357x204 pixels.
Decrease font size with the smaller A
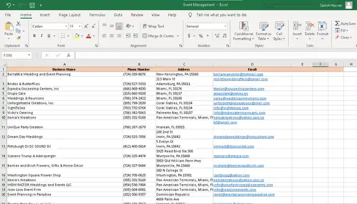click(93, 26)
